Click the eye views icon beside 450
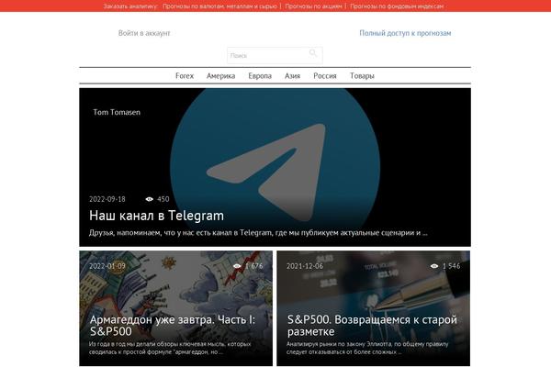 click(x=150, y=199)
